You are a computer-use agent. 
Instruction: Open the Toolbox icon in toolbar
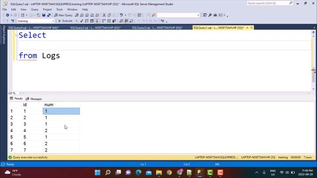215,15
